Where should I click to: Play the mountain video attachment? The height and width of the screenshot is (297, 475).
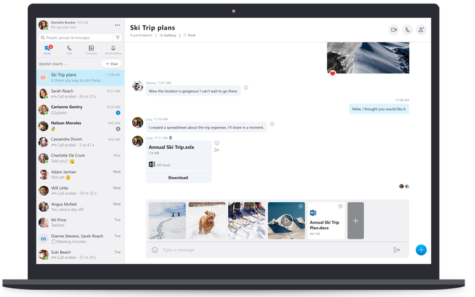pyautogui.click(x=286, y=221)
